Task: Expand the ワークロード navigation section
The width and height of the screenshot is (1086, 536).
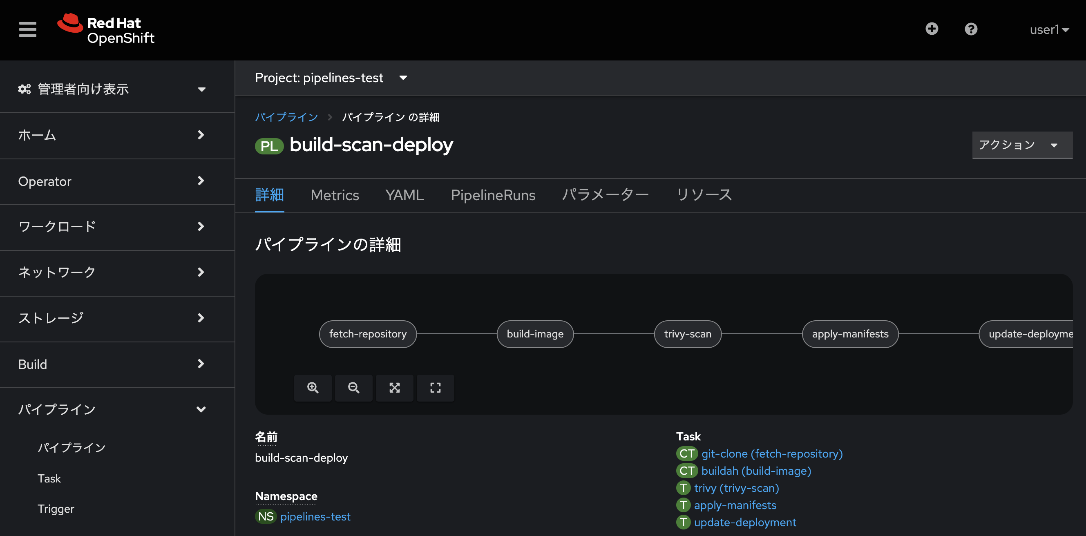Action: pos(117,227)
